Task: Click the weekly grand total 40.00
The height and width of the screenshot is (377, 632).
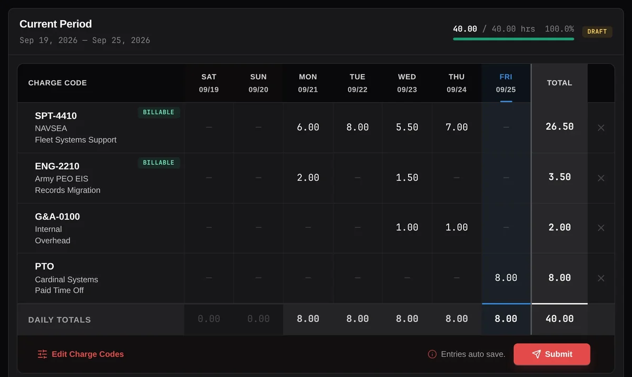Action: point(559,319)
